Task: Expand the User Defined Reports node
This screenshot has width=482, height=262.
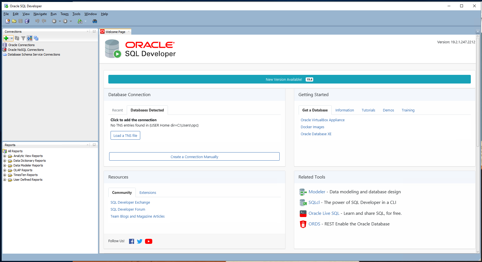Action: 4,180
